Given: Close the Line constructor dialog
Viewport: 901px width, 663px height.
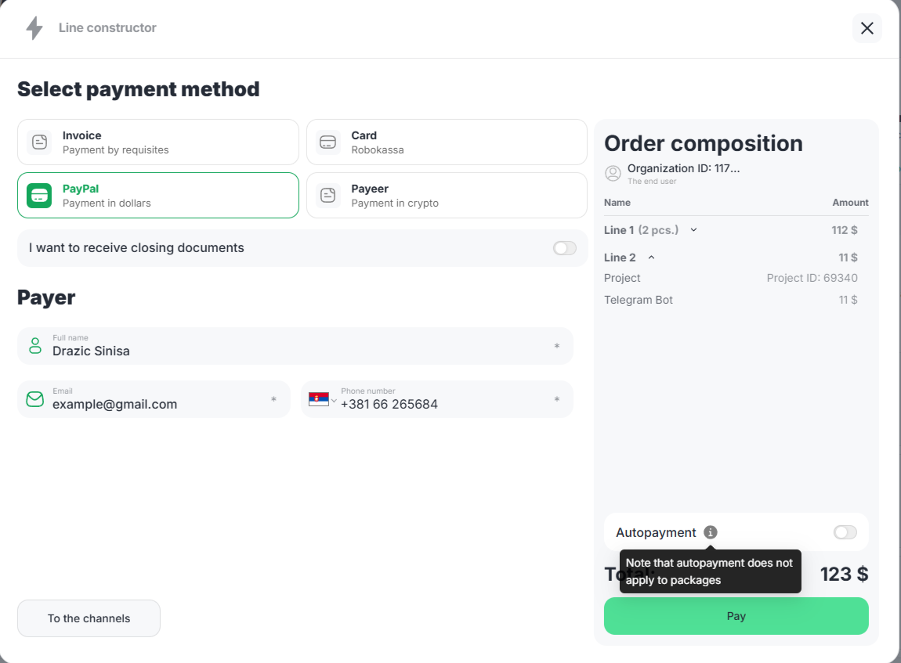Looking at the screenshot, I should pos(867,28).
